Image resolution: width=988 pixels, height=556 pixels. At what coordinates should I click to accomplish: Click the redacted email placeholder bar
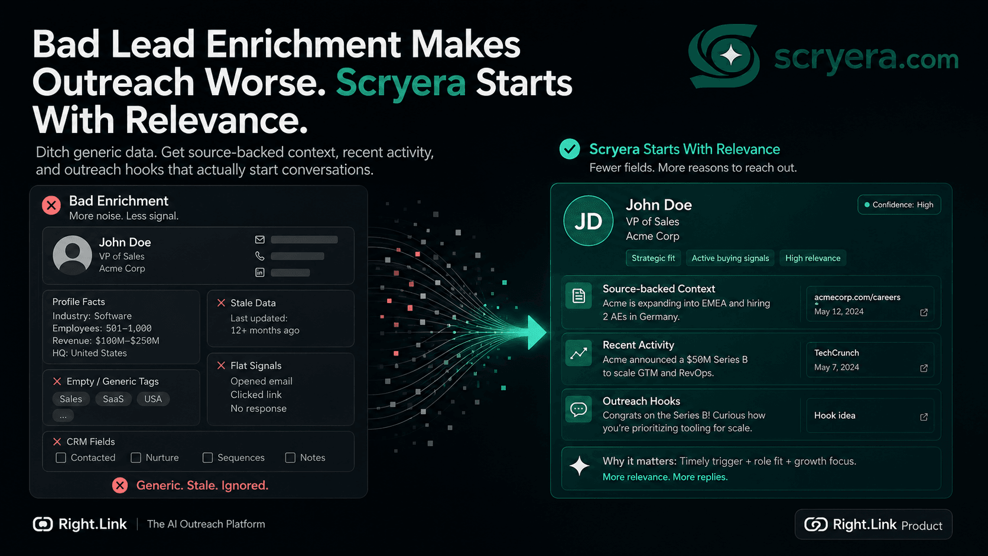pos(304,240)
